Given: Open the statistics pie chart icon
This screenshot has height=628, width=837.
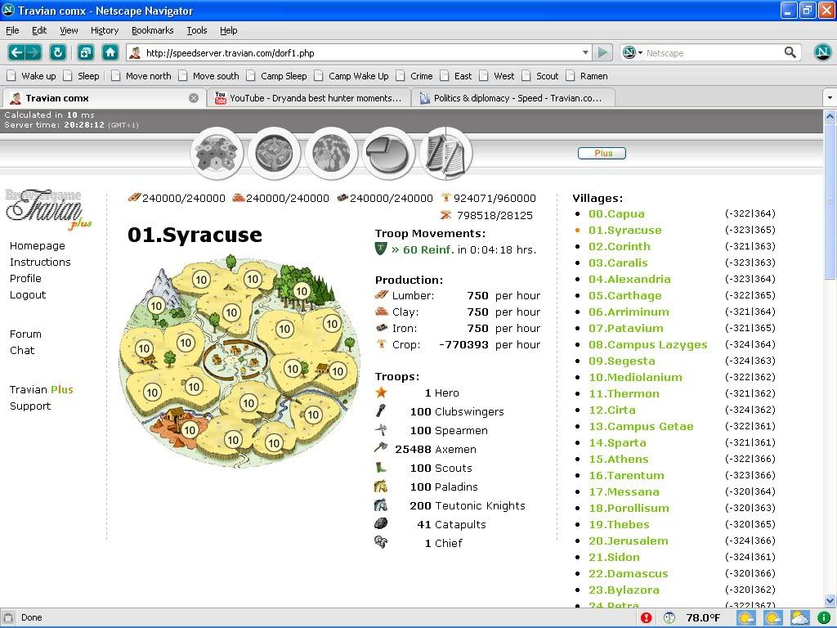Looking at the screenshot, I should [388, 154].
